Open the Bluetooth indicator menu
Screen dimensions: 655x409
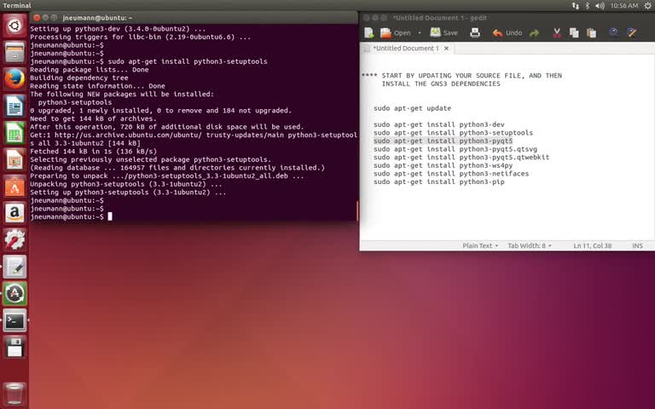pos(588,5)
